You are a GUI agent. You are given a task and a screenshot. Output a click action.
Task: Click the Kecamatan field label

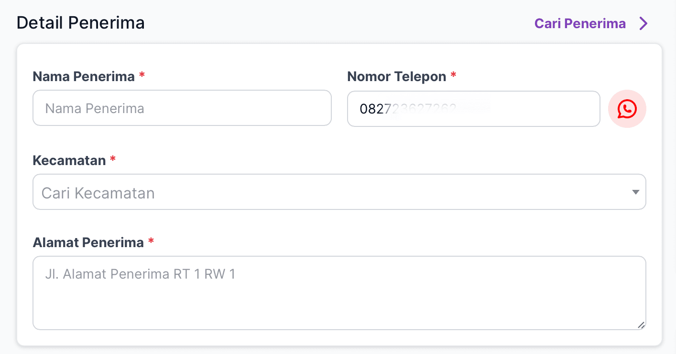(69, 160)
